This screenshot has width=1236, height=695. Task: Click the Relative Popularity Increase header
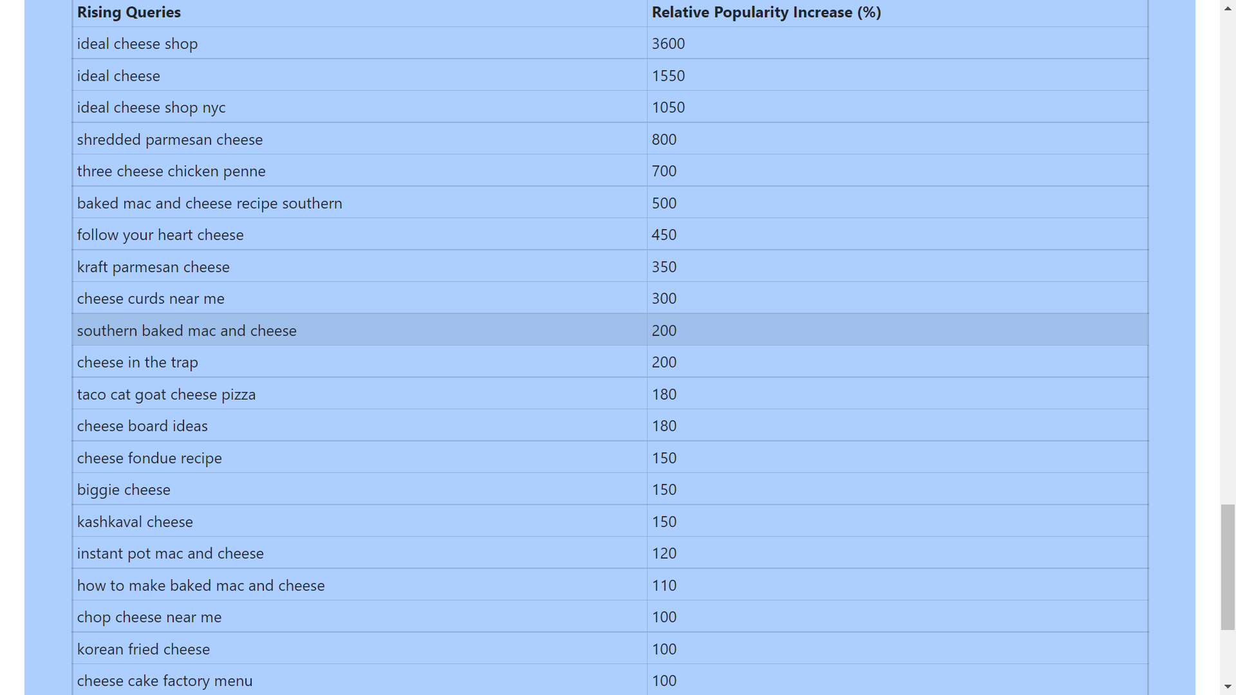(766, 12)
